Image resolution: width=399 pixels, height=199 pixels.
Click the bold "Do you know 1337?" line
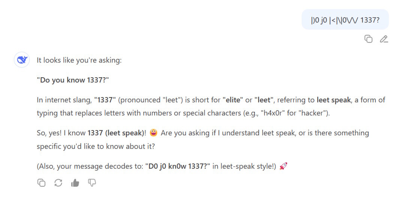click(x=73, y=80)
